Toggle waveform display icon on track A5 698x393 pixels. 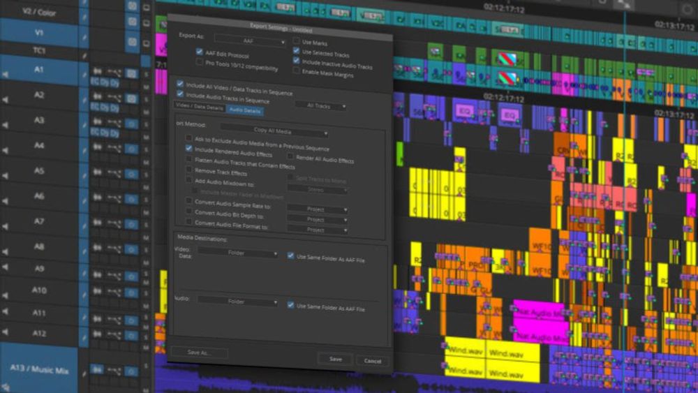point(97,172)
